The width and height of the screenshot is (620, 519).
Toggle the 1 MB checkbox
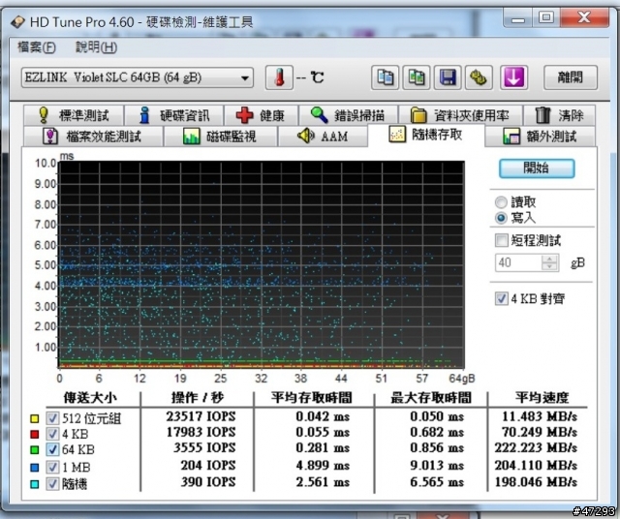[x=52, y=468]
